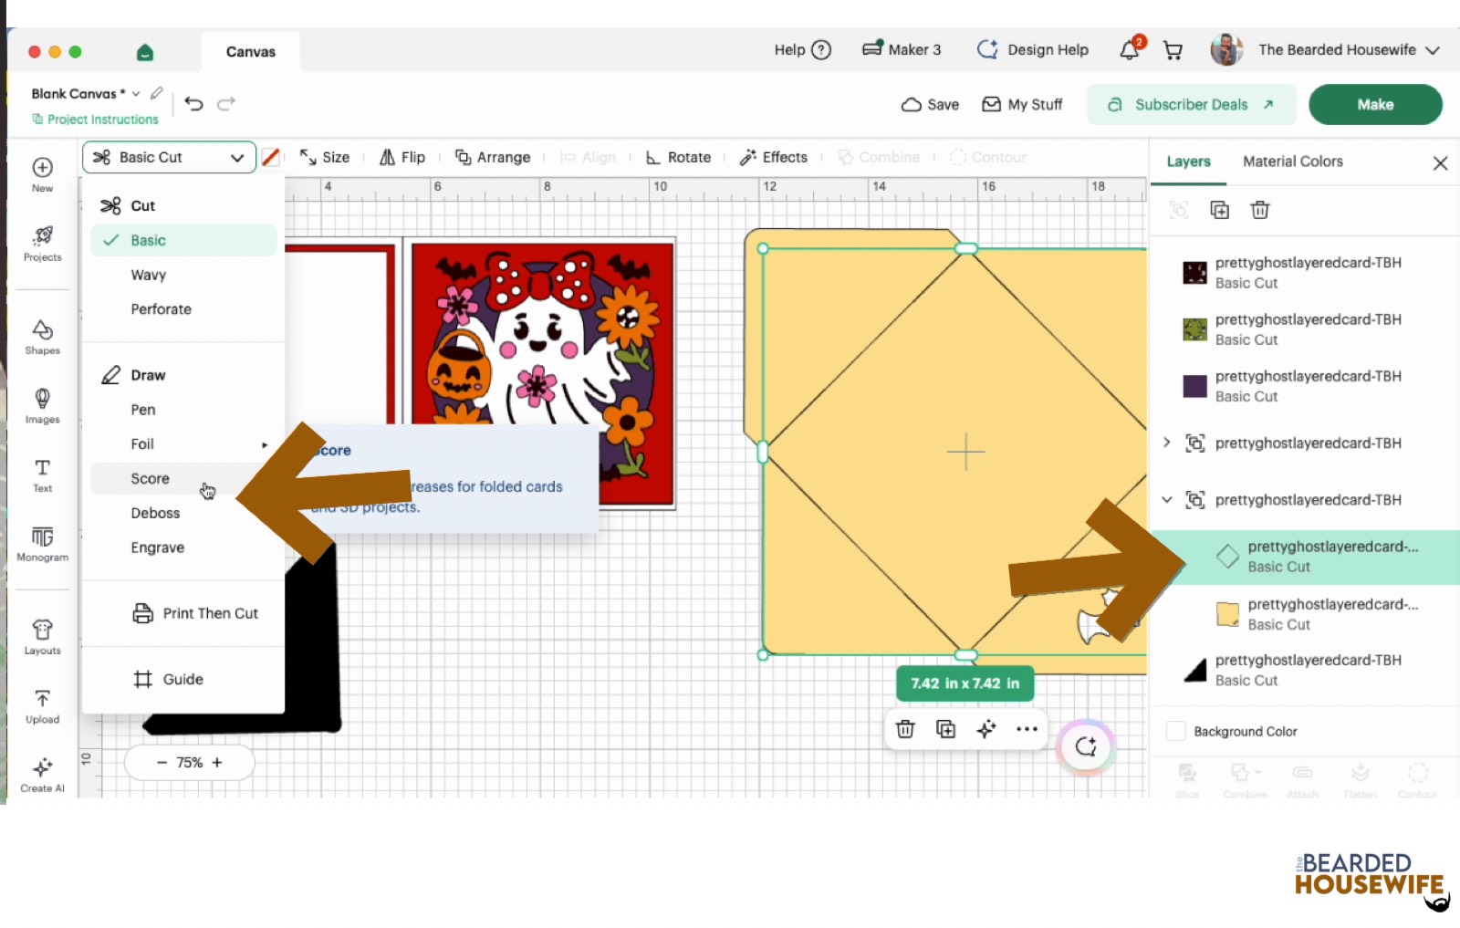Open the New project sidebar tool
This screenshot has height=928, width=1460.
coord(42,173)
